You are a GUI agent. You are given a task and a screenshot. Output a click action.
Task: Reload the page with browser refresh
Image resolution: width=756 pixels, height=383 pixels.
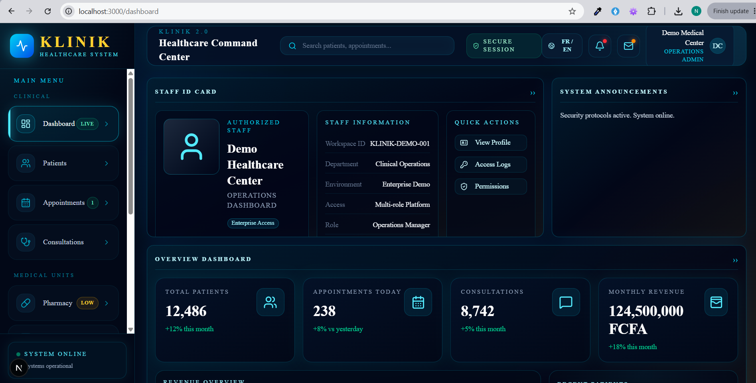[47, 11]
